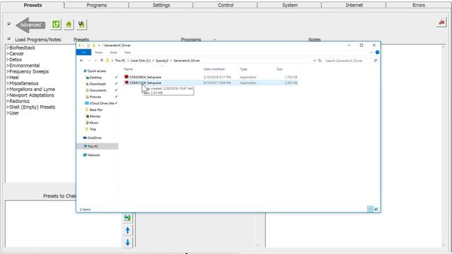Image resolution: width=452 pixels, height=254 pixels.
Task: Click Spooky2 in the address path
Action: click(162, 61)
